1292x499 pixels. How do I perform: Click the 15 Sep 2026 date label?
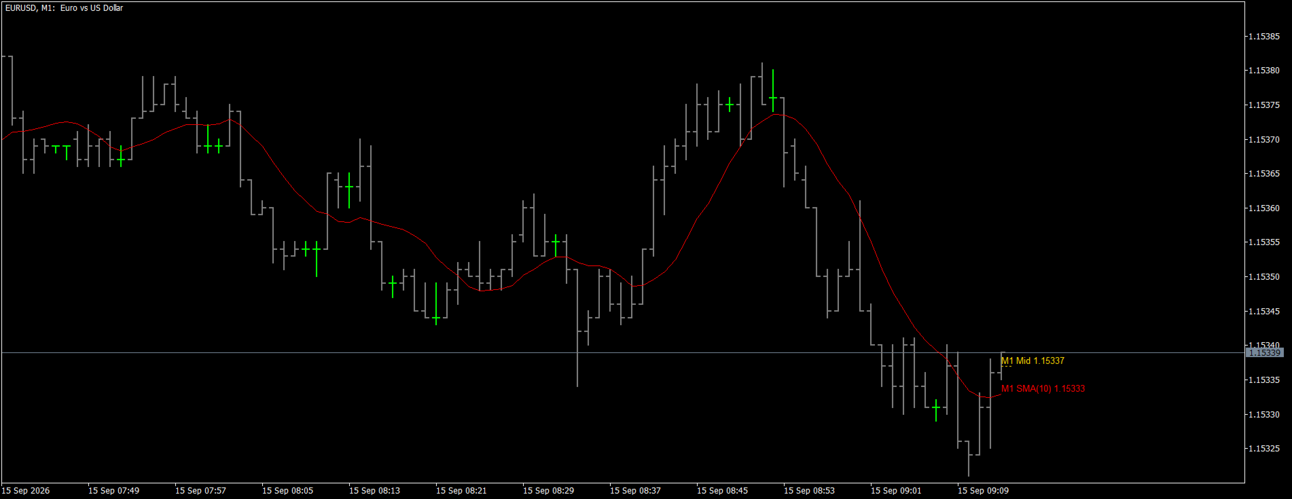[x=26, y=490]
